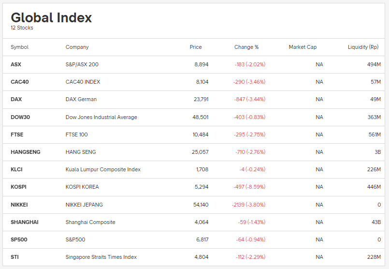The image size is (389, 269).
Task: Click the Dow Jones Industrial Average company name
Action: tap(101, 117)
